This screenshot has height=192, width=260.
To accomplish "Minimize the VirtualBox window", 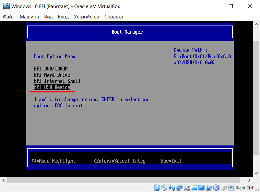I will click(x=212, y=6).
